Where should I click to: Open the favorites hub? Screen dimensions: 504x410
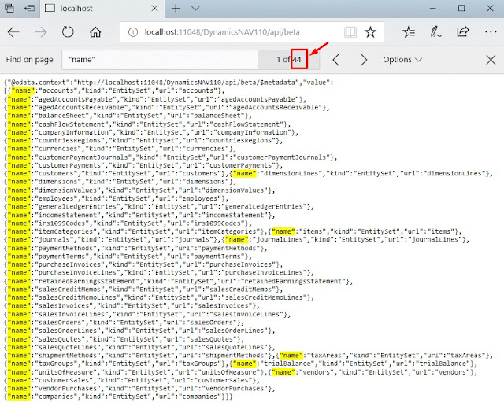pos(409,32)
